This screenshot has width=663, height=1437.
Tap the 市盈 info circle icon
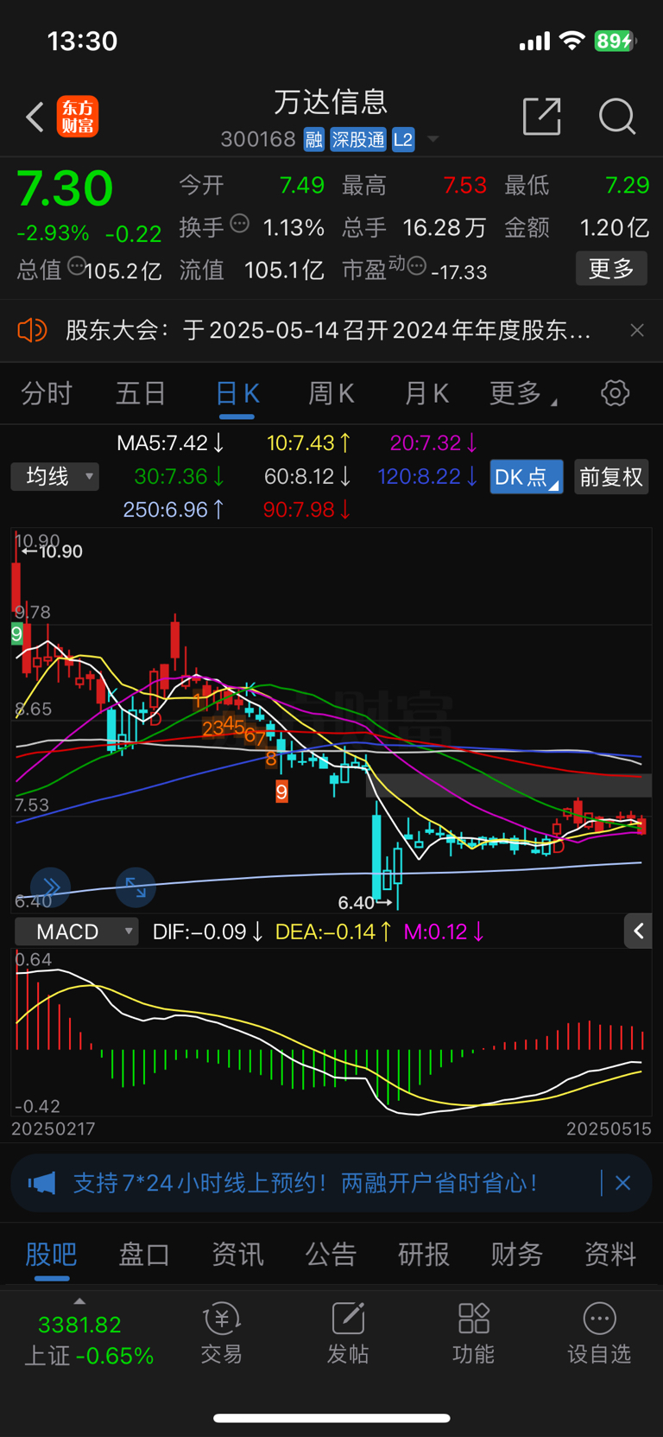tap(416, 266)
